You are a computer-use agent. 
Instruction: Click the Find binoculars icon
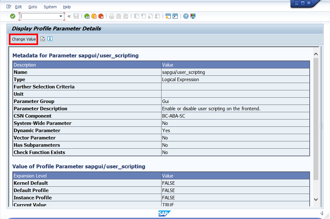tap(119, 16)
